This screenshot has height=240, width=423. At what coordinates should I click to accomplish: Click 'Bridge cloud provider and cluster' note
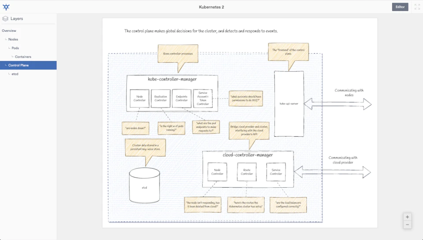click(x=249, y=131)
